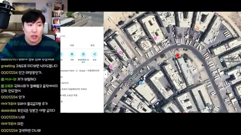Click the gray place marker at the map's top edge

(165, 15)
